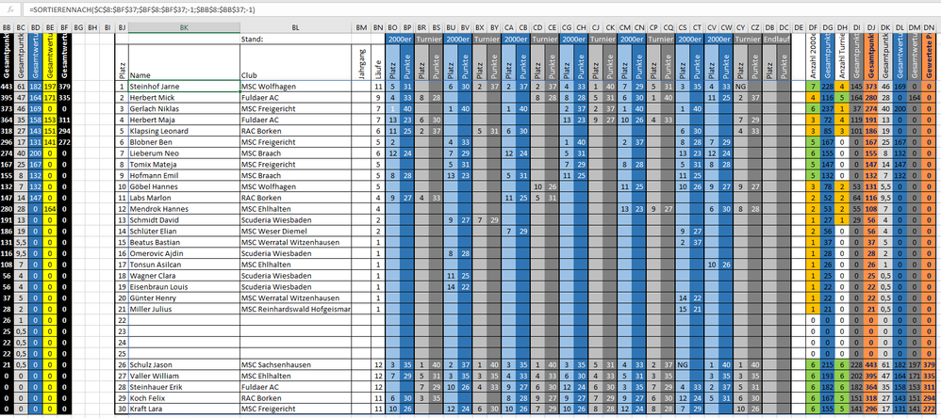Select the cell 'Schlüter Elian'
The image size is (941, 418).
pyautogui.click(x=184, y=232)
